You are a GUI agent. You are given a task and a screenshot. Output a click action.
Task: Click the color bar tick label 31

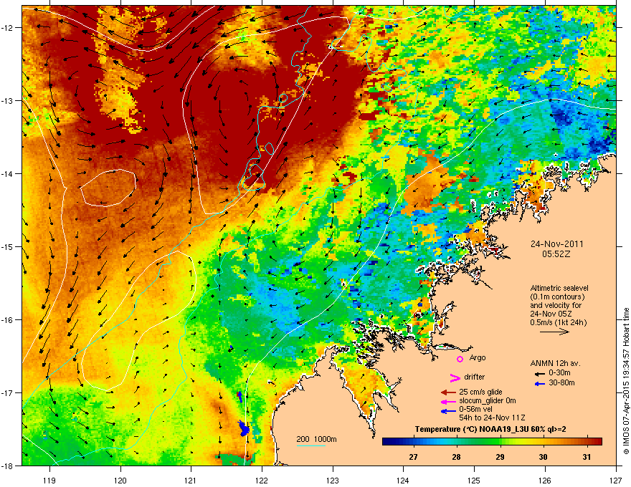[x=587, y=457]
